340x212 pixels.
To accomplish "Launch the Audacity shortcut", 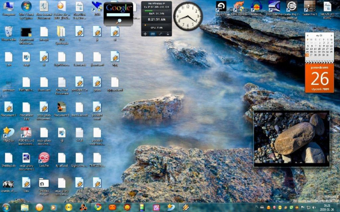I will 257,8.
